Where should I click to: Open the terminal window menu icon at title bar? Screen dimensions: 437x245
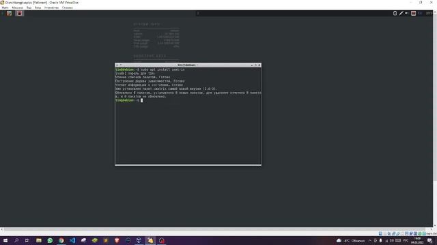coord(117,65)
